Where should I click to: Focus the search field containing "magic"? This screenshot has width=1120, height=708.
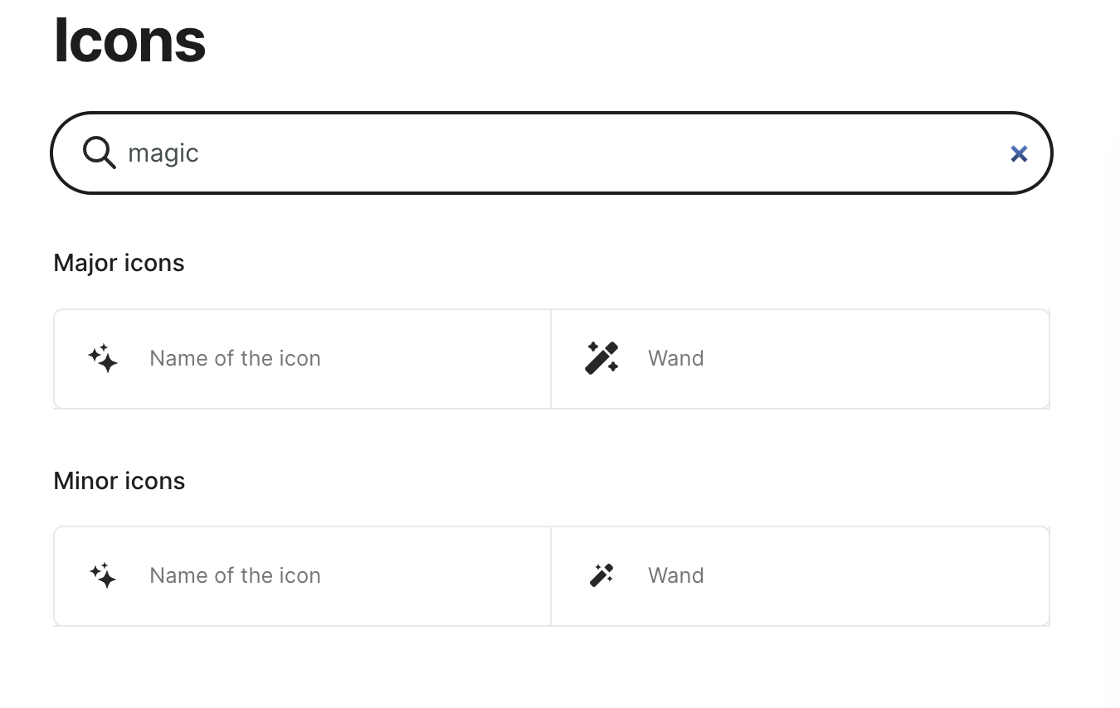[x=564, y=153]
